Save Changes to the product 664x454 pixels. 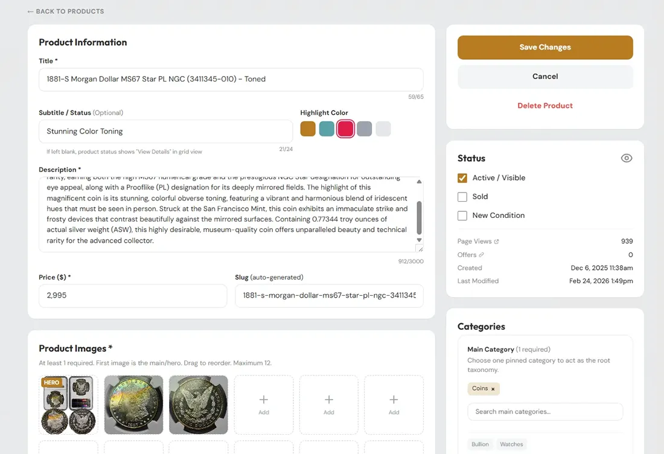tap(545, 48)
